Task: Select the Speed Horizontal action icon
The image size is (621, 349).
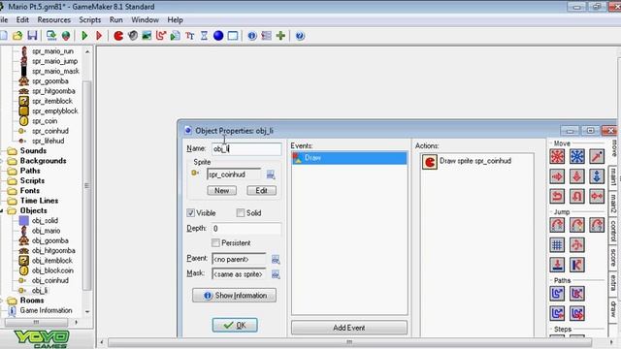Action: click(x=557, y=176)
